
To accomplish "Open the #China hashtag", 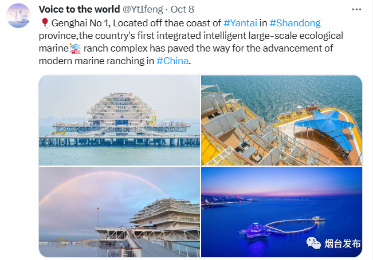I will click(172, 61).
